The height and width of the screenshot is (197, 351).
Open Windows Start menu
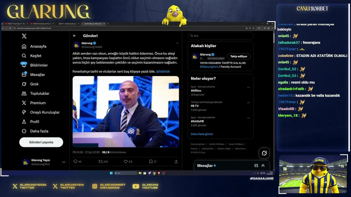[x=111, y=173]
